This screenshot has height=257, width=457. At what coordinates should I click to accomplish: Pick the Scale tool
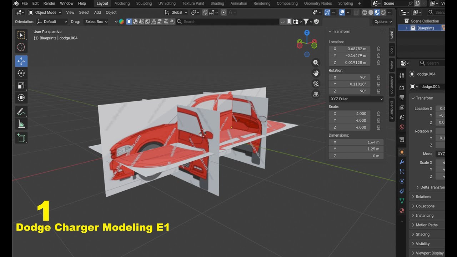[21, 85]
